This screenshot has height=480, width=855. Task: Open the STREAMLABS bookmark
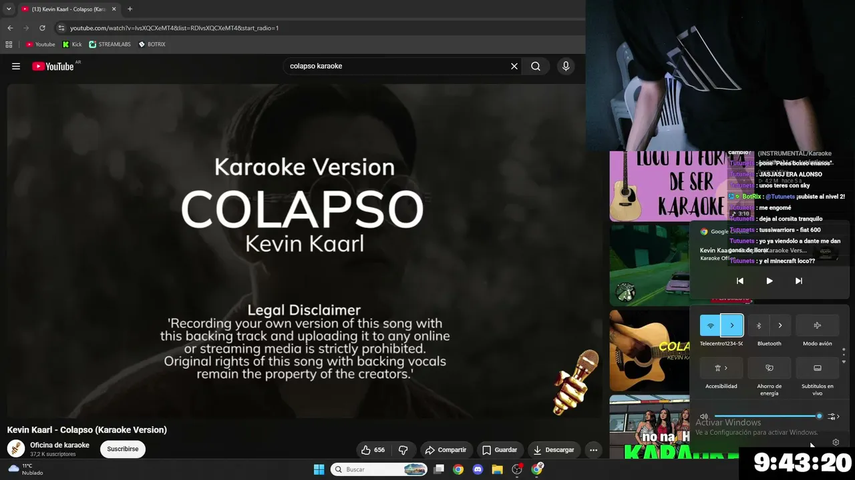pos(110,45)
